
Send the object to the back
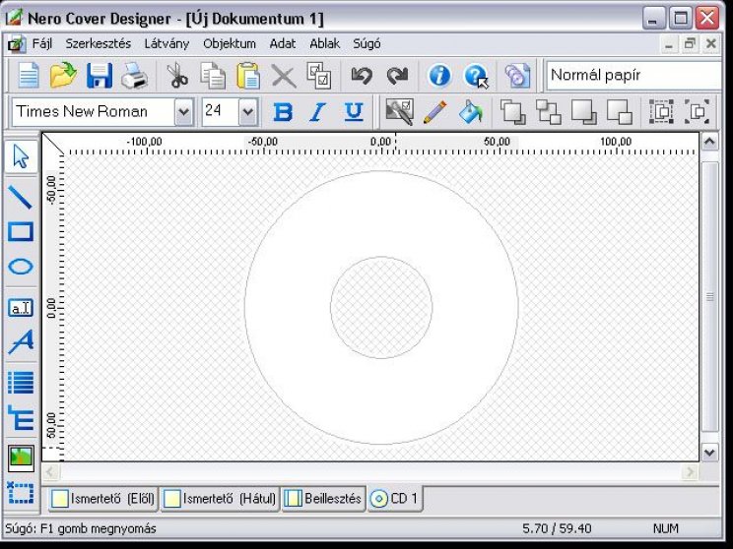(x=619, y=112)
